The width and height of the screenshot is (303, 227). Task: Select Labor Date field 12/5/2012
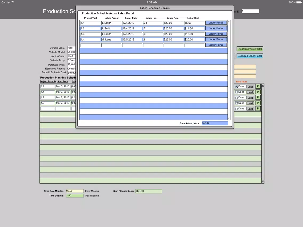132,40
